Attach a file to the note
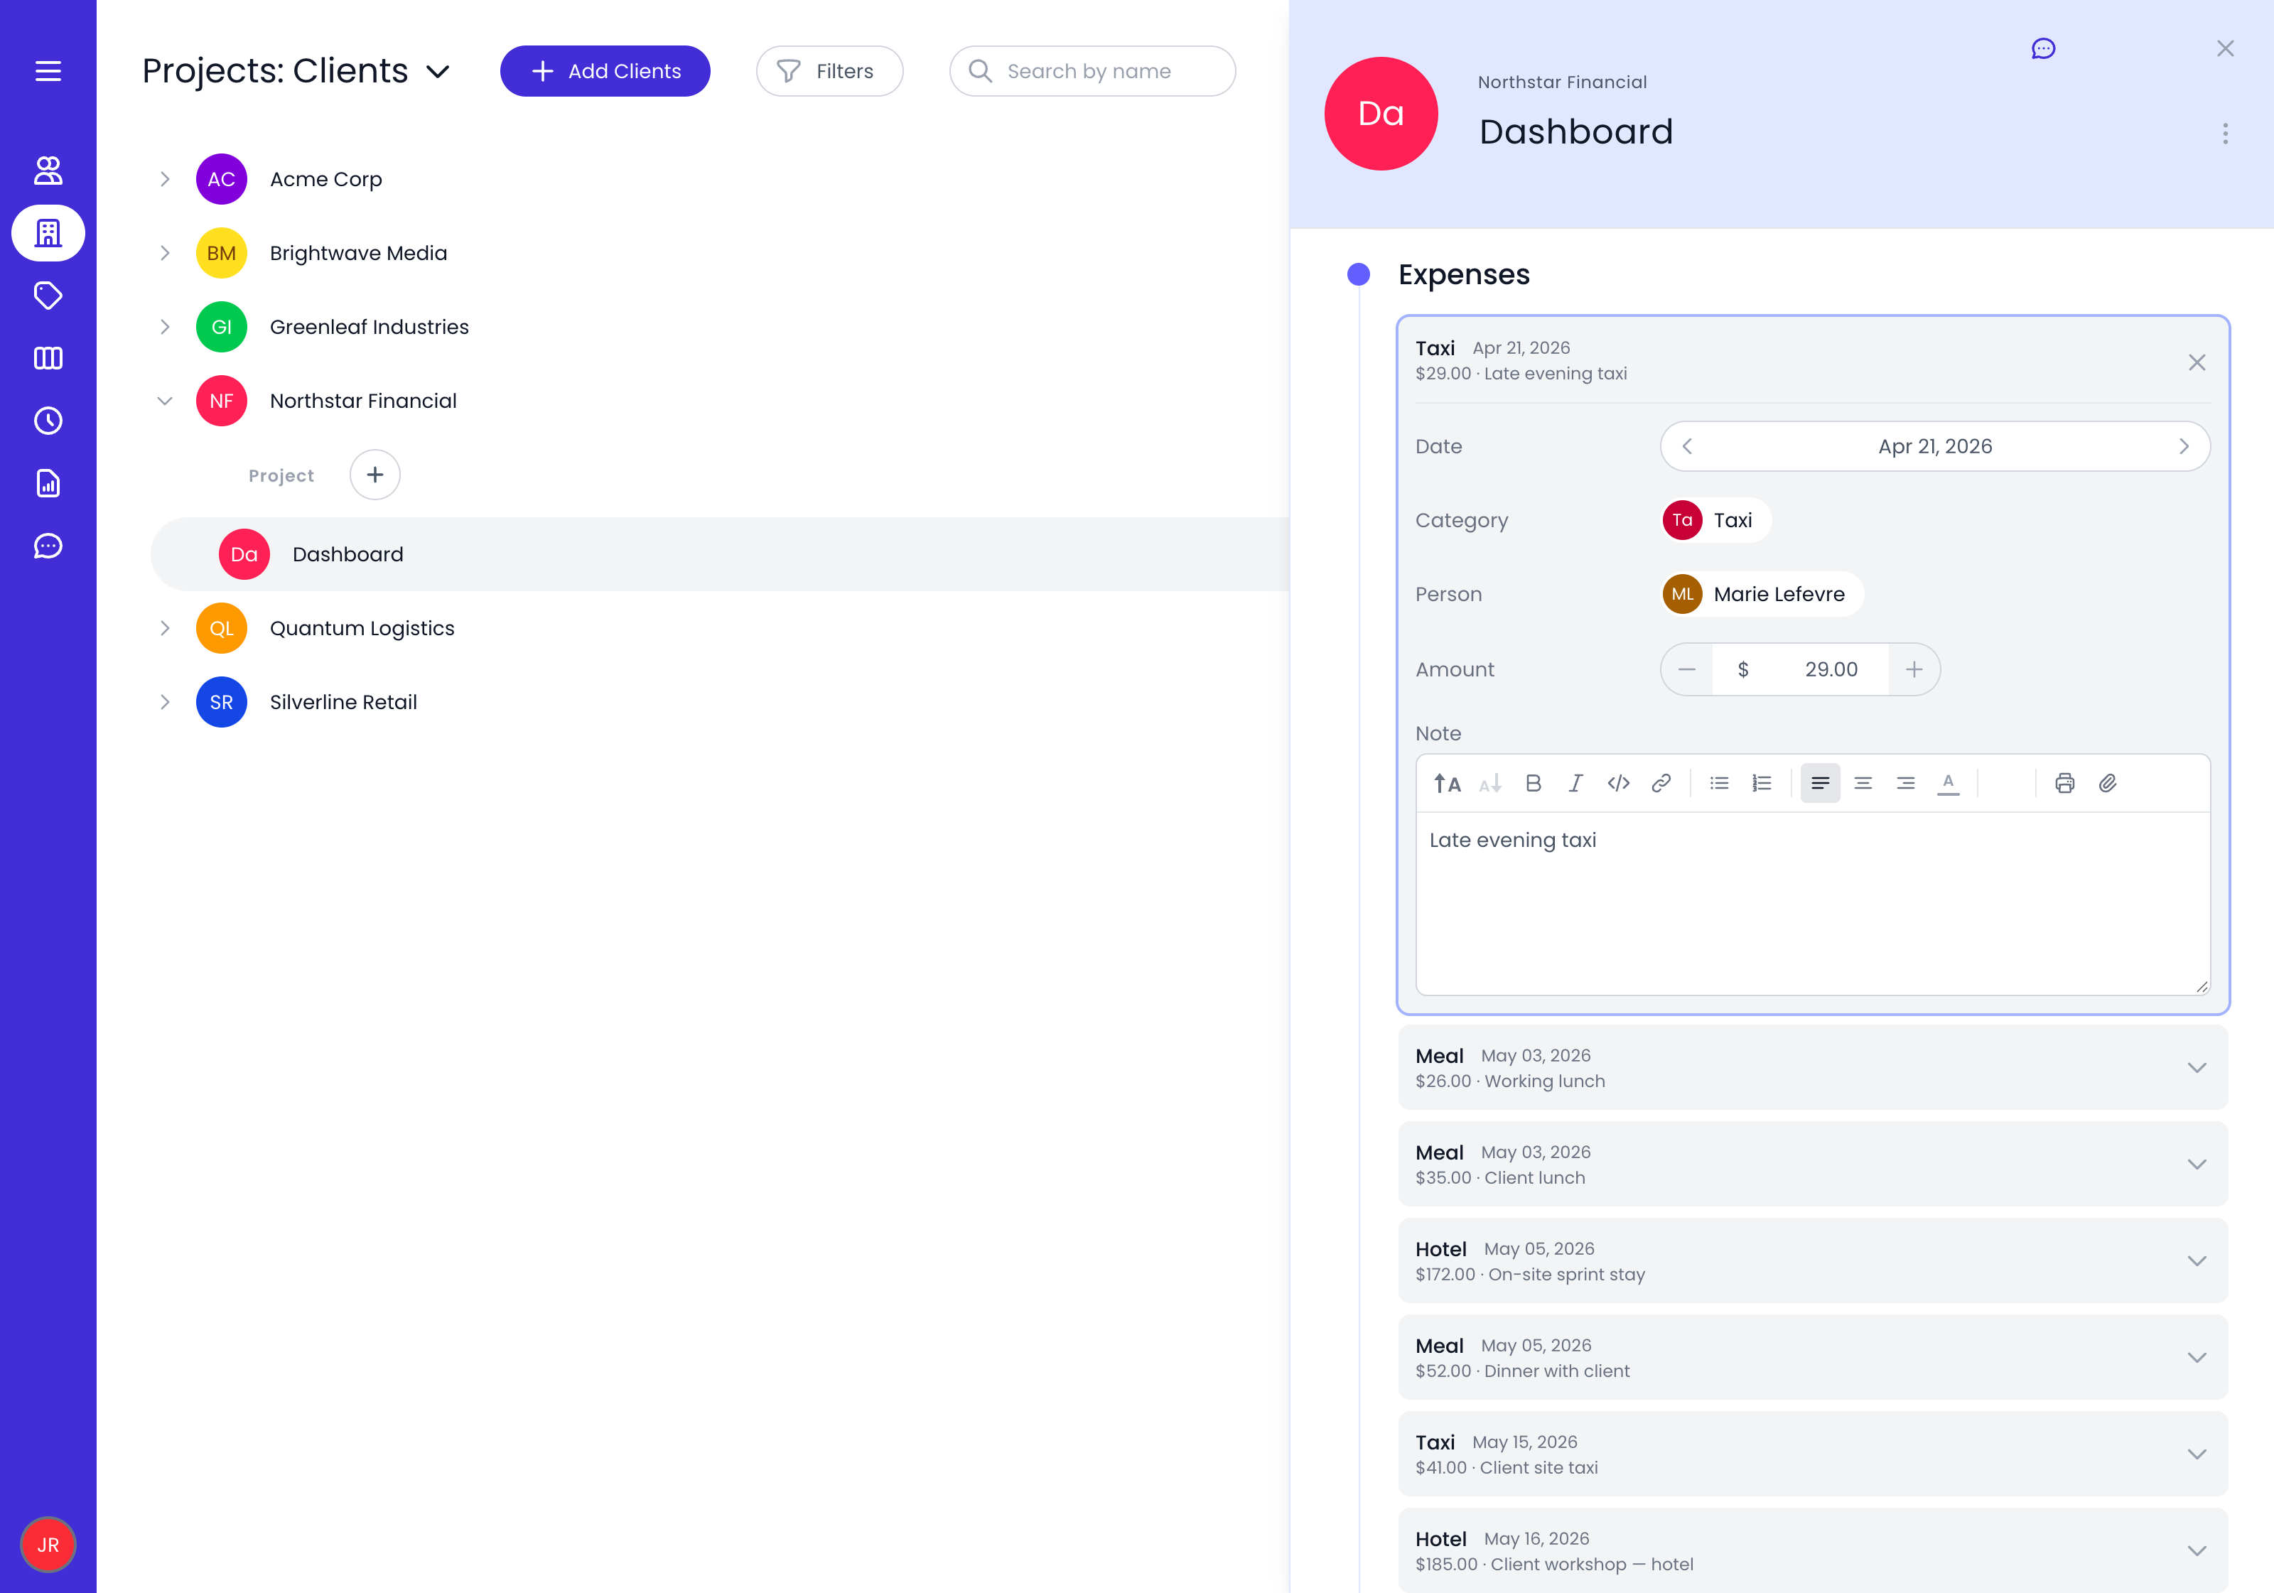2274x1593 pixels. (x=2108, y=783)
